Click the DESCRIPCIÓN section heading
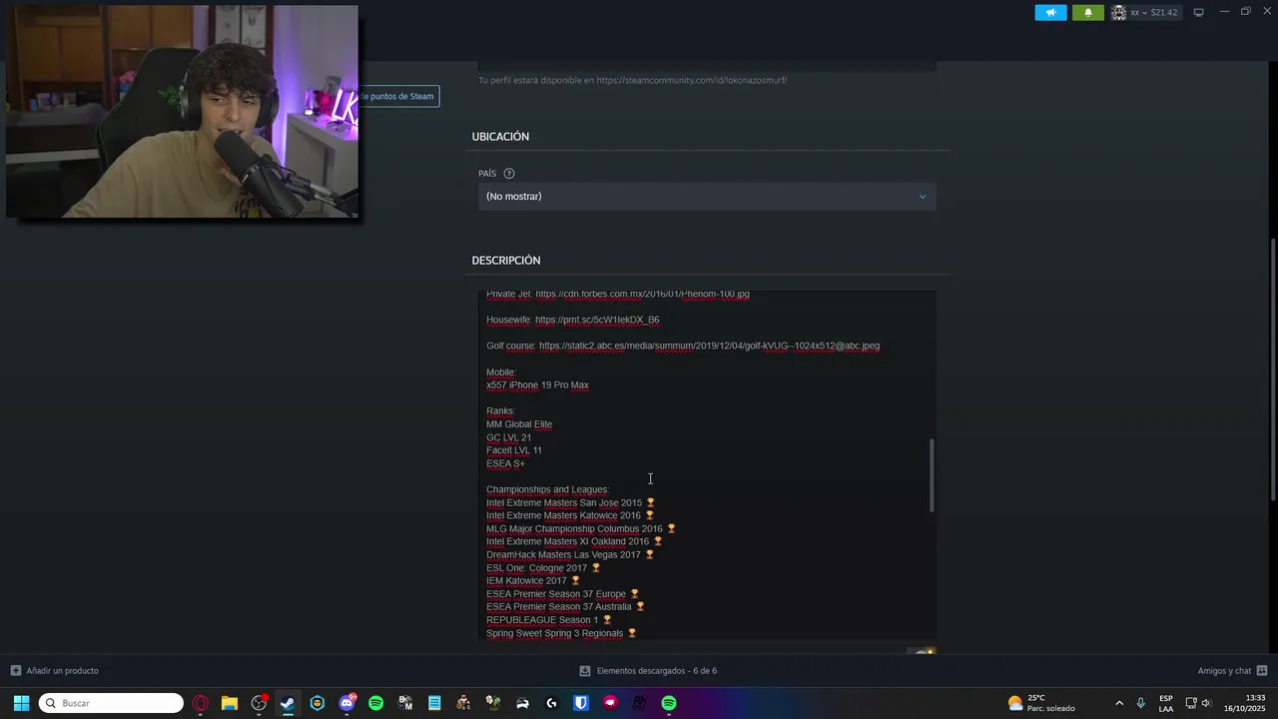The image size is (1278, 719). click(x=506, y=261)
